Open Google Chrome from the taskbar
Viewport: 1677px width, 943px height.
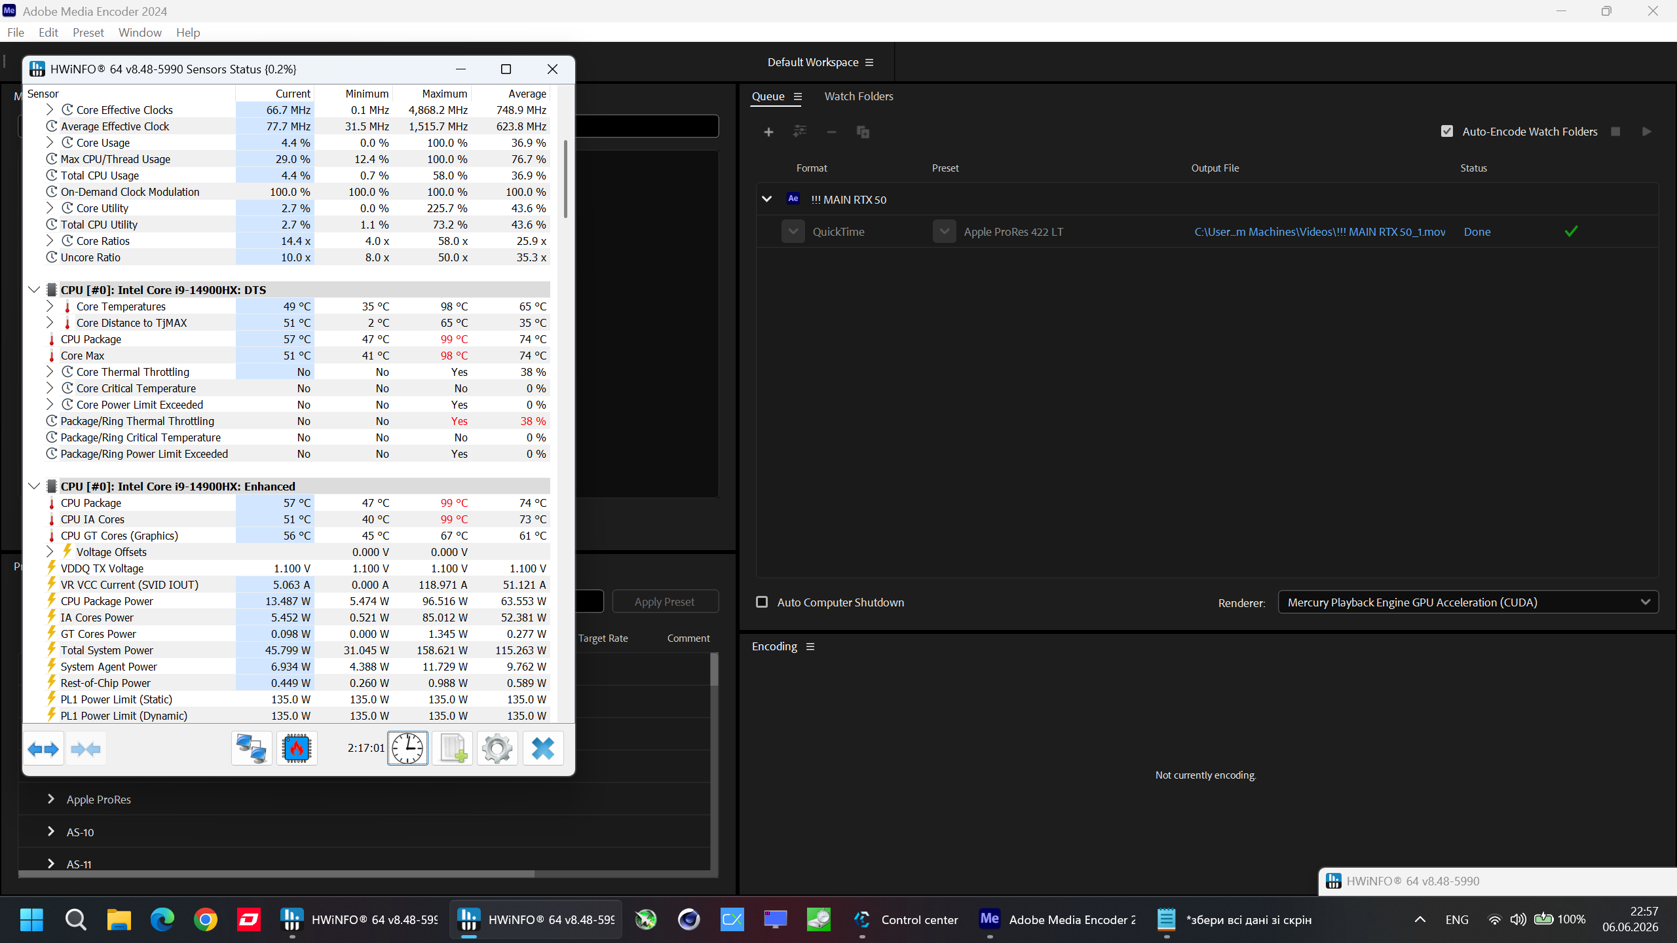206,919
